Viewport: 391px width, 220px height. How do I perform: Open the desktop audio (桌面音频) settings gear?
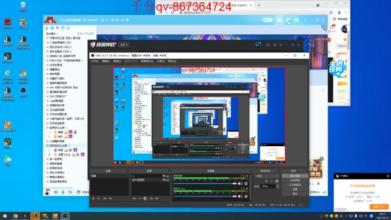click(x=246, y=184)
